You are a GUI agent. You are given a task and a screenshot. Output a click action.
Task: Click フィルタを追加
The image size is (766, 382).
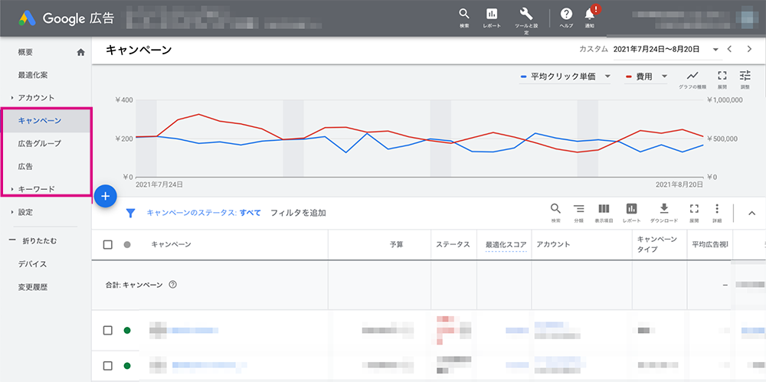[298, 213]
